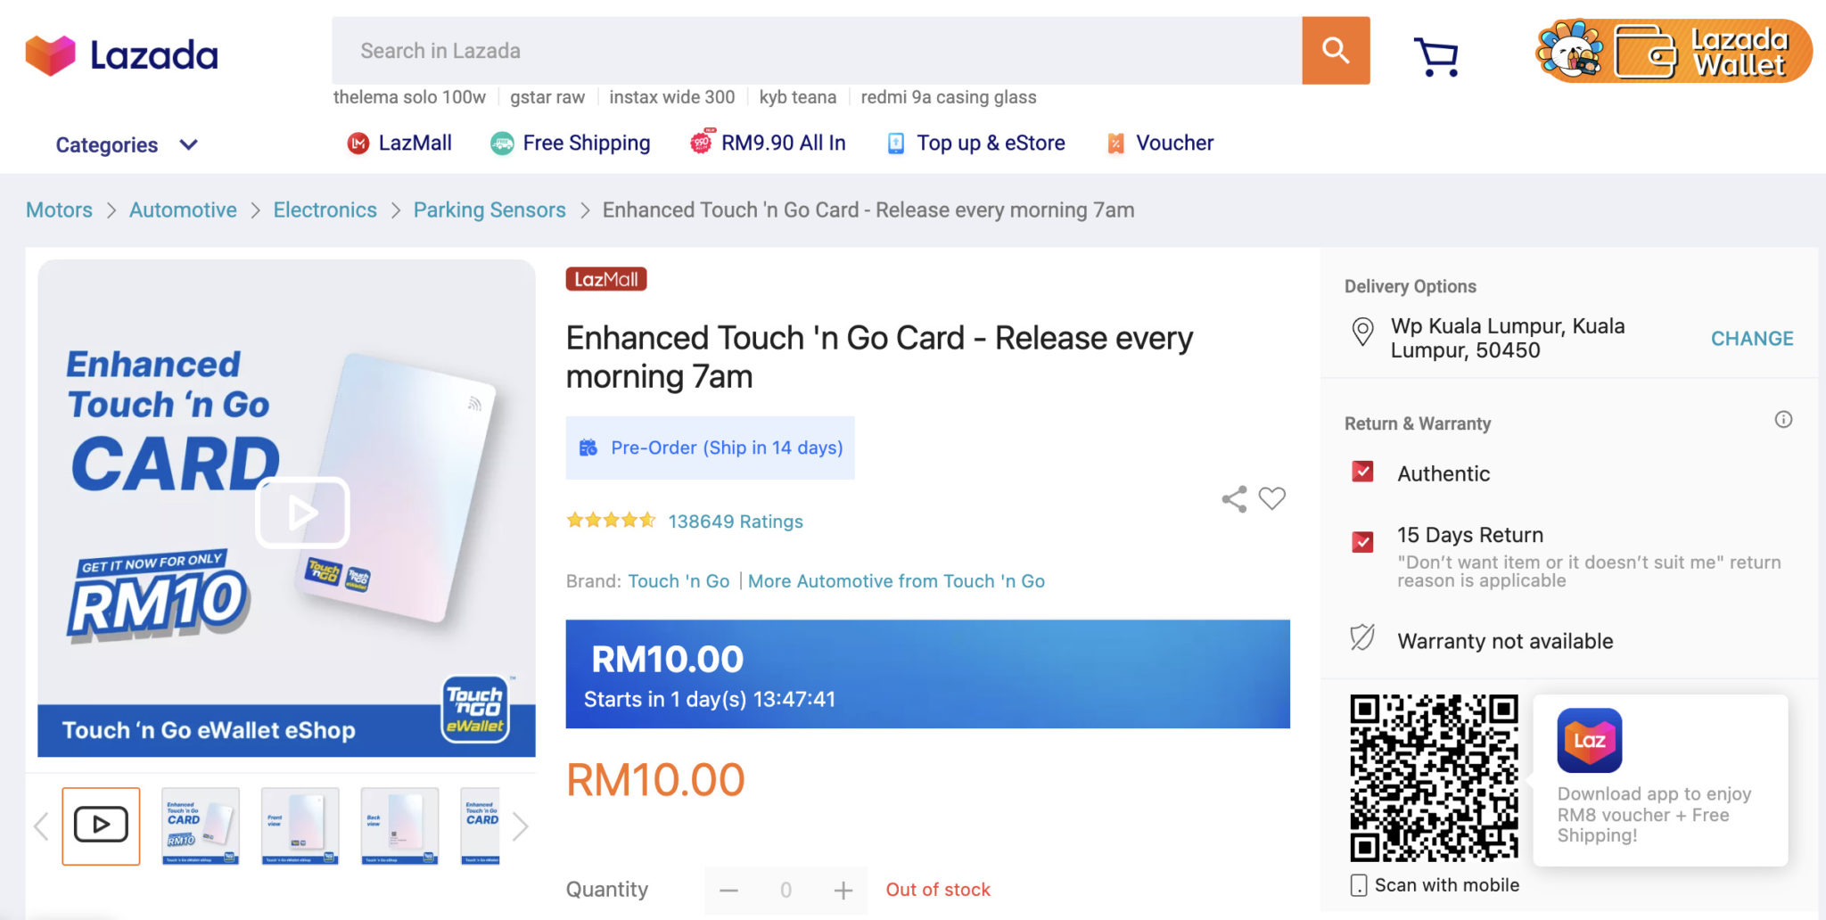Open the Lazada Wallet banner

pos(1674,52)
